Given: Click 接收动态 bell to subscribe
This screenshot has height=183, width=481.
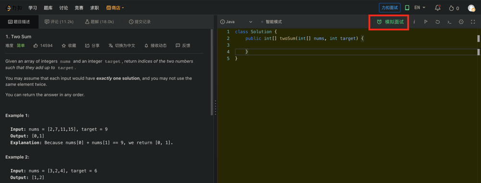Looking at the screenshot, I should [155, 45].
